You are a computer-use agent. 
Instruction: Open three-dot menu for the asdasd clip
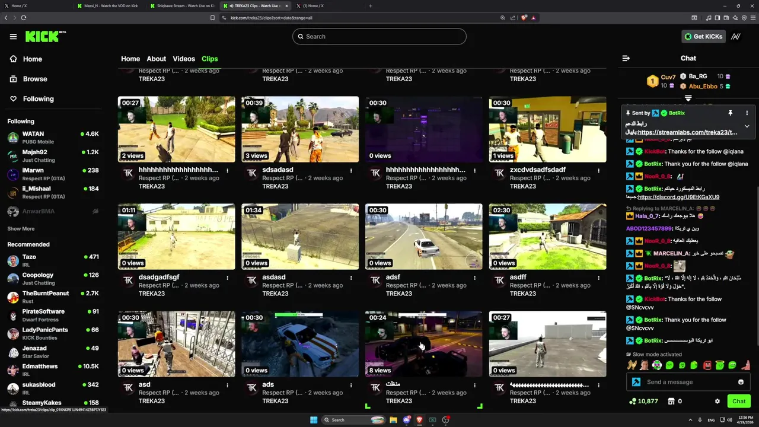tap(351, 278)
